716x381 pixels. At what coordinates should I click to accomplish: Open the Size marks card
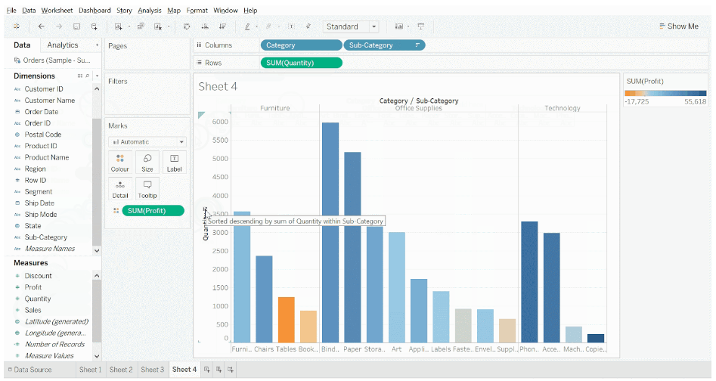click(x=147, y=163)
